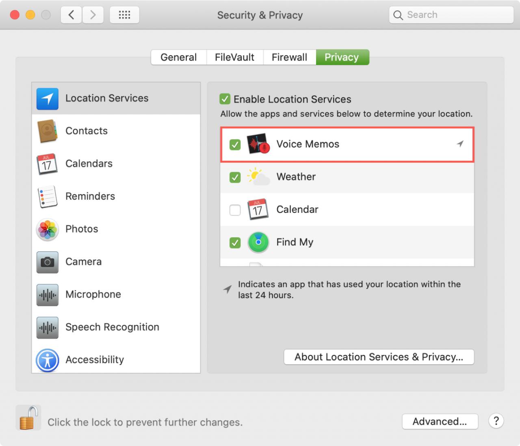Switch to the General tab

coord(179,57)
